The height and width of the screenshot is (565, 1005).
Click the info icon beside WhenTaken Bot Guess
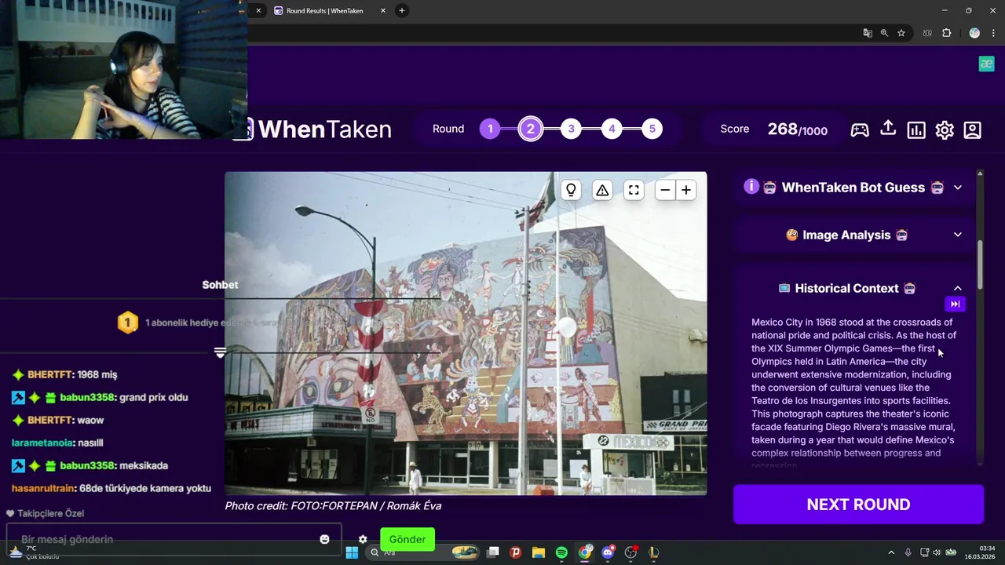(x=751, y=187)
